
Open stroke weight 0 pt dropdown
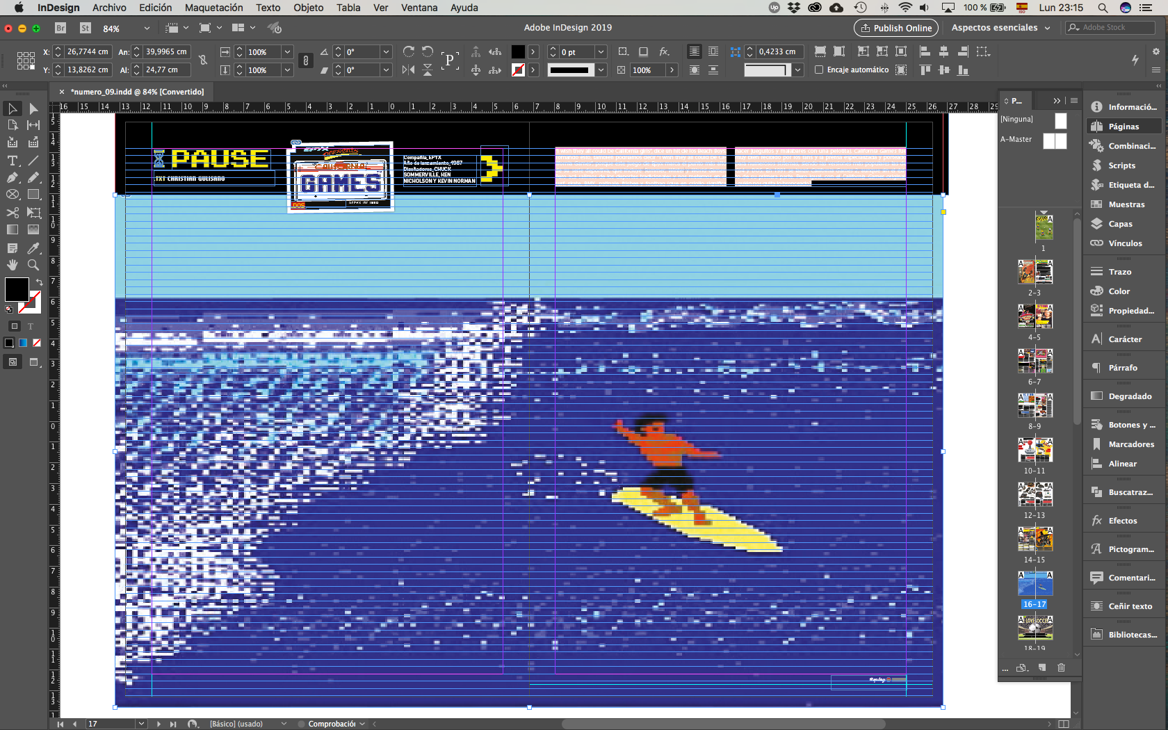[601, 51]
